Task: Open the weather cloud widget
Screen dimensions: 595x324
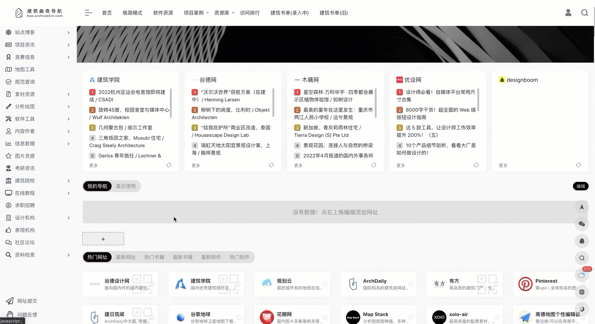Action: pos(582,275)
